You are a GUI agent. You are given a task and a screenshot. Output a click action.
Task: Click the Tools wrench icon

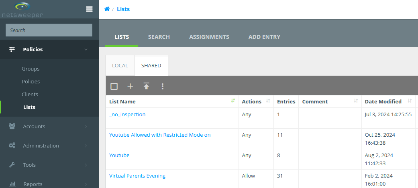coord(12,165)
